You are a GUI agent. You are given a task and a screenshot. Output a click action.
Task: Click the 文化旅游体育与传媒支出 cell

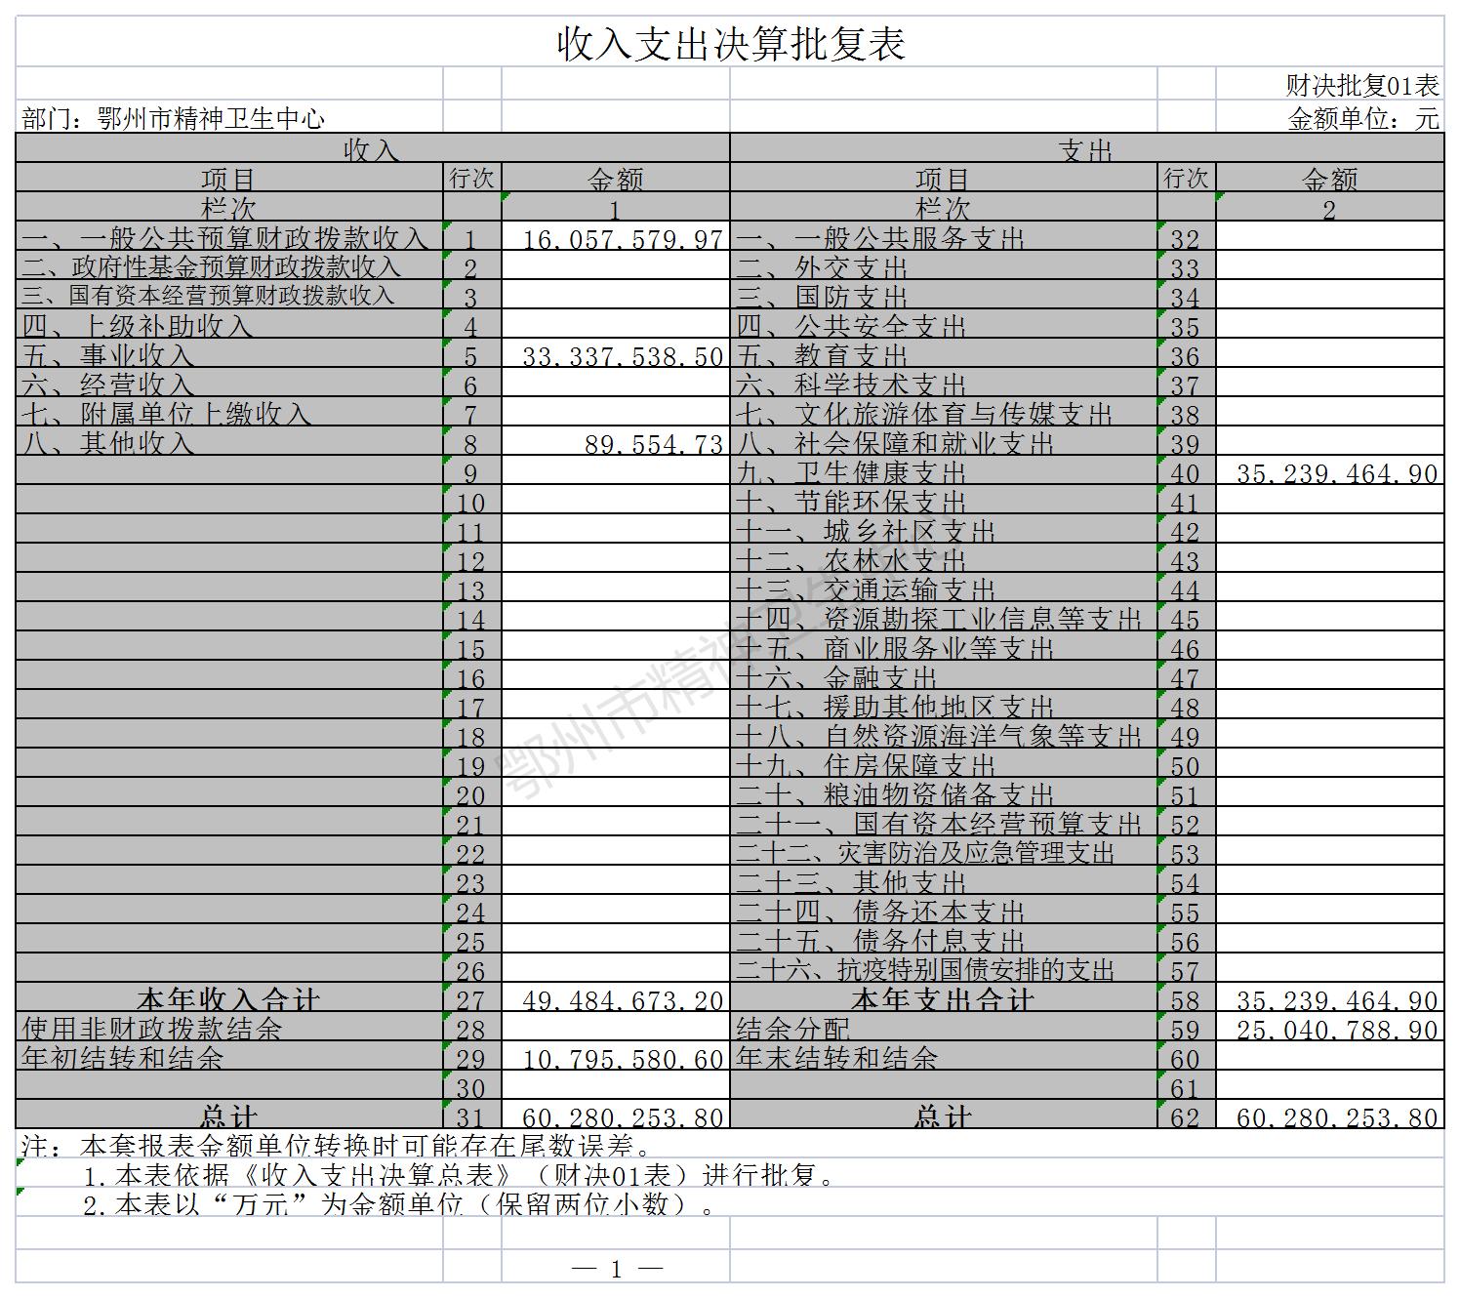pos(944,413)
